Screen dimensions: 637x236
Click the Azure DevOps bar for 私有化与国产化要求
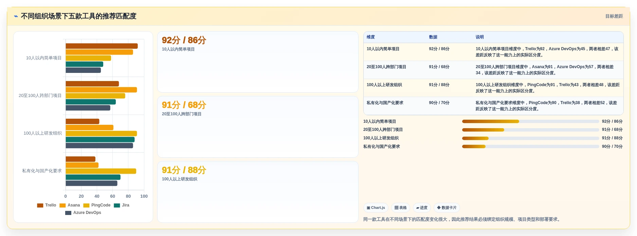(x=91, y=183)
